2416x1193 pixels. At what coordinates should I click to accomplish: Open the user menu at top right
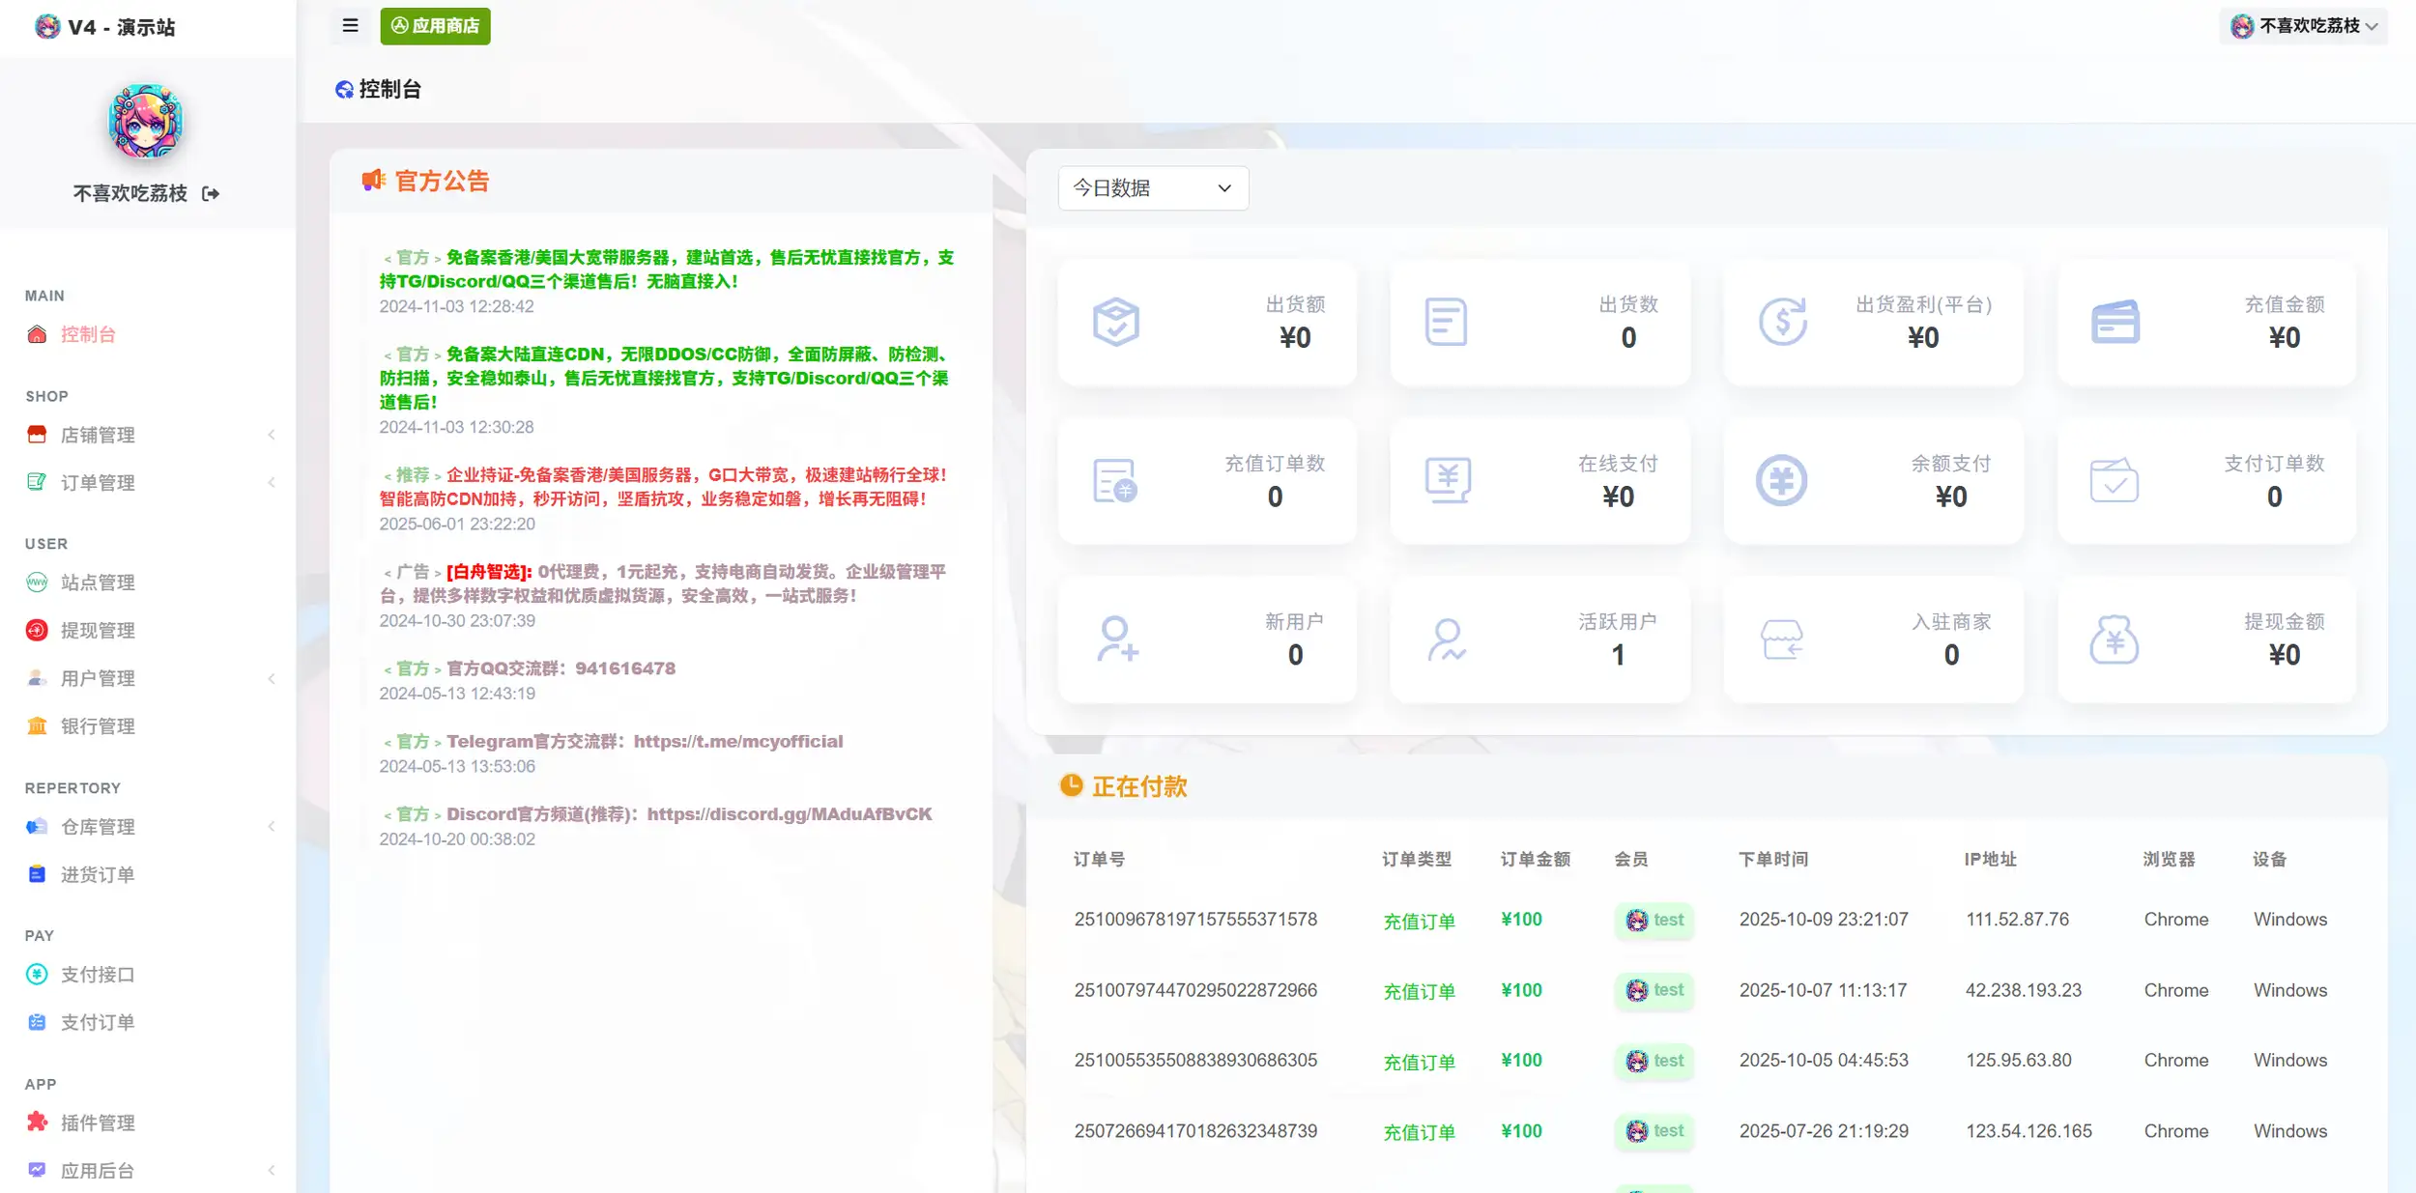pos(2304,25)
